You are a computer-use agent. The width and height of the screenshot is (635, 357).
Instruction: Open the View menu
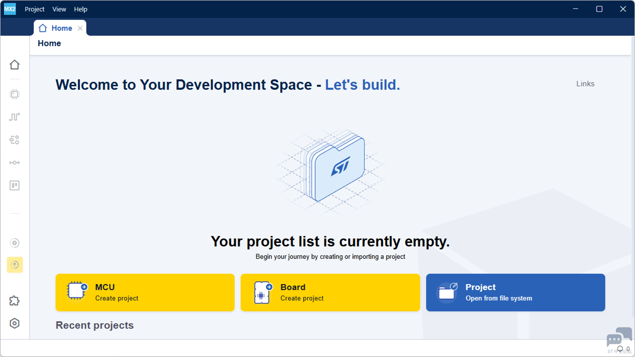pyautogui.click(x=59, y=9)
